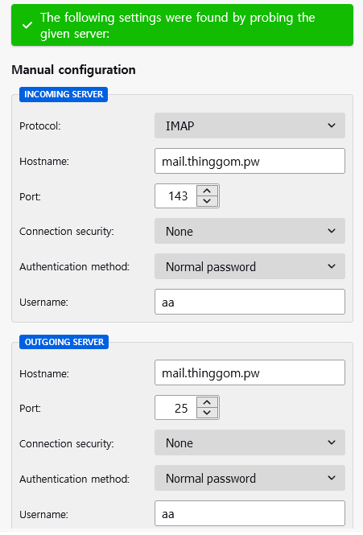
Task: Click outgoing Authentication method: label
Action: pos(74,479)
